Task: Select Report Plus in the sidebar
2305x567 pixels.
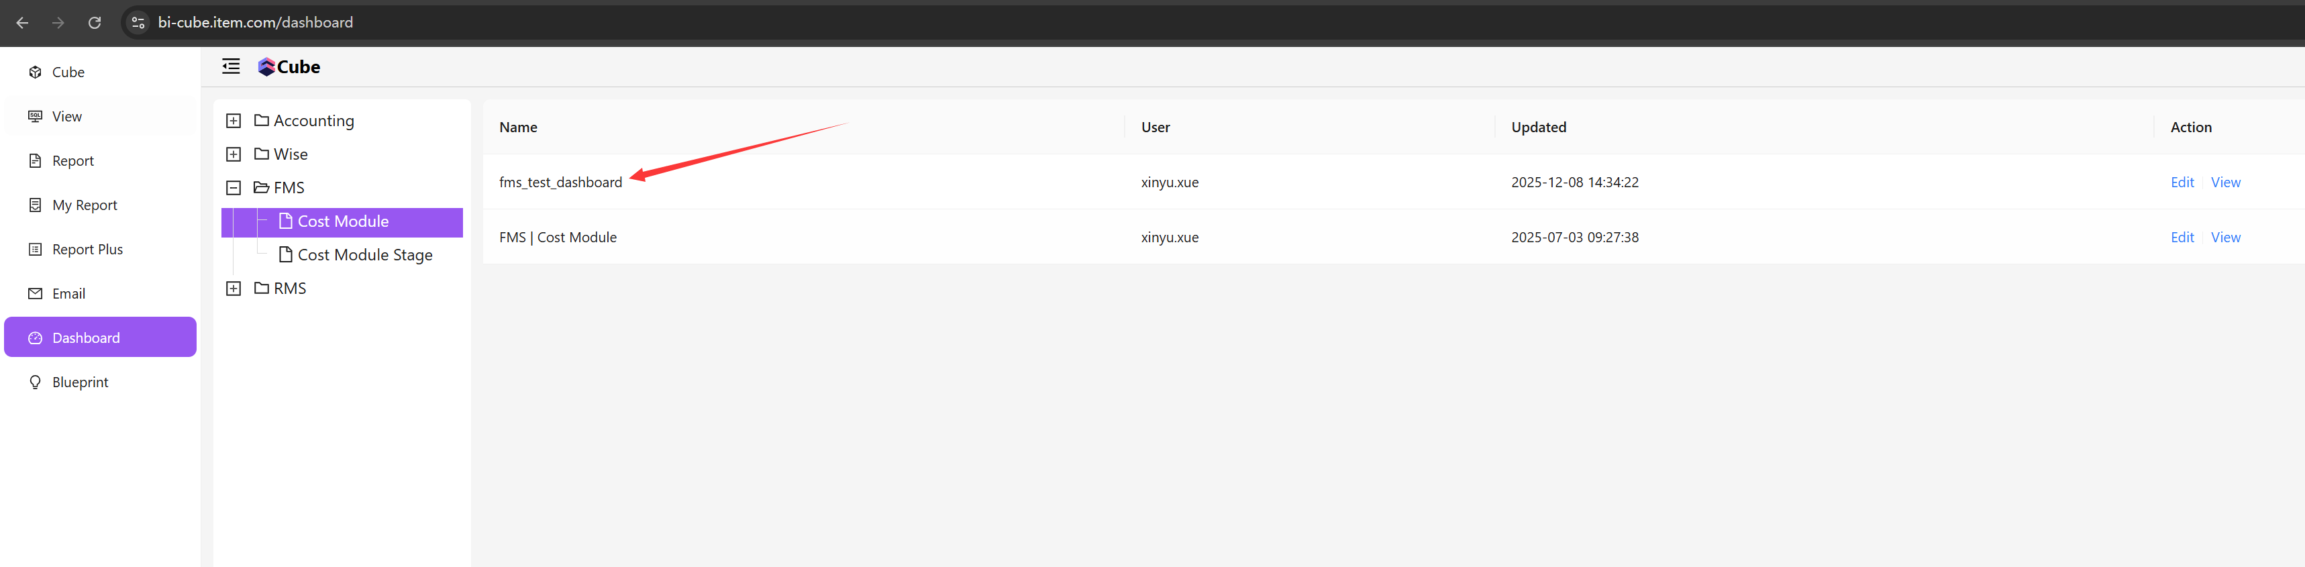Action: click(x=87, y=250)
